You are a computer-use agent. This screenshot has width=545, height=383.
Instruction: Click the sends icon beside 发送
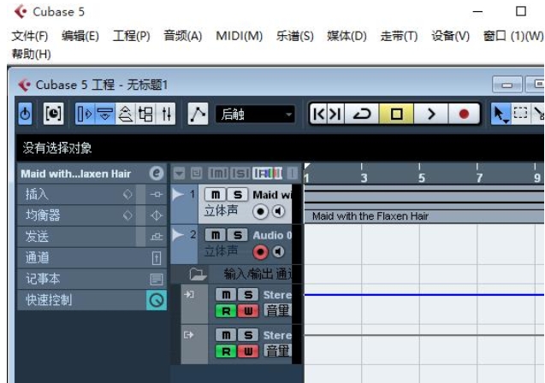(157, 237)
